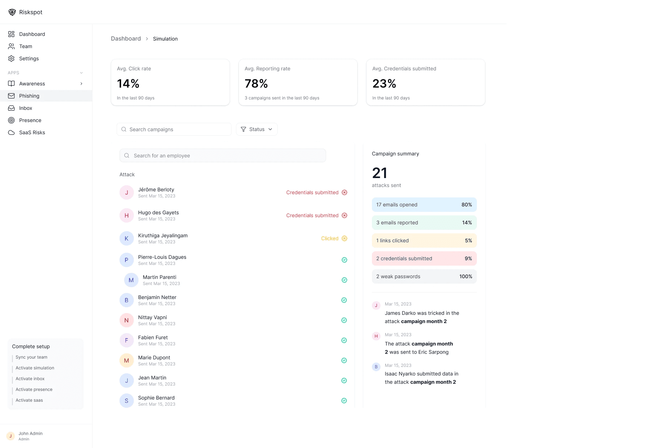Toggle the status check beside Pierre-Louis Dagues

click(x=344, y=260)
